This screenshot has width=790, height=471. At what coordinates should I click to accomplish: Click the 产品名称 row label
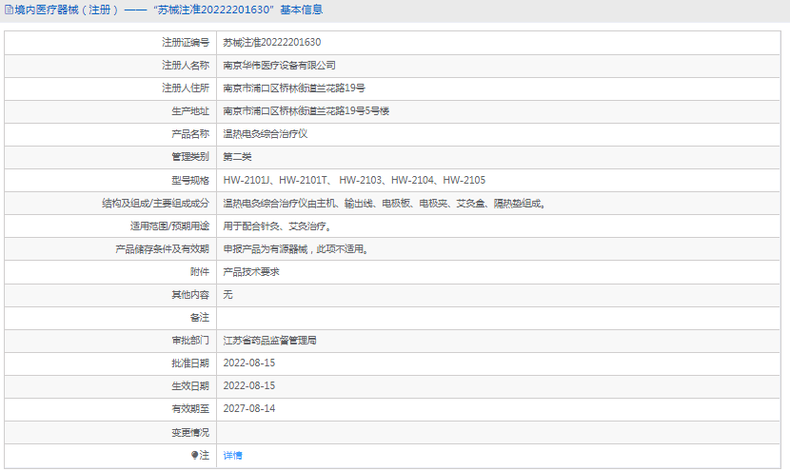click(x=190, y=134)
